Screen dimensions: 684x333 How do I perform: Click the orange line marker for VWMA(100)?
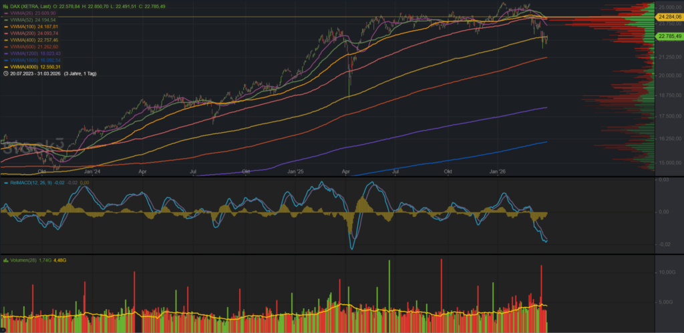point(5,27)
